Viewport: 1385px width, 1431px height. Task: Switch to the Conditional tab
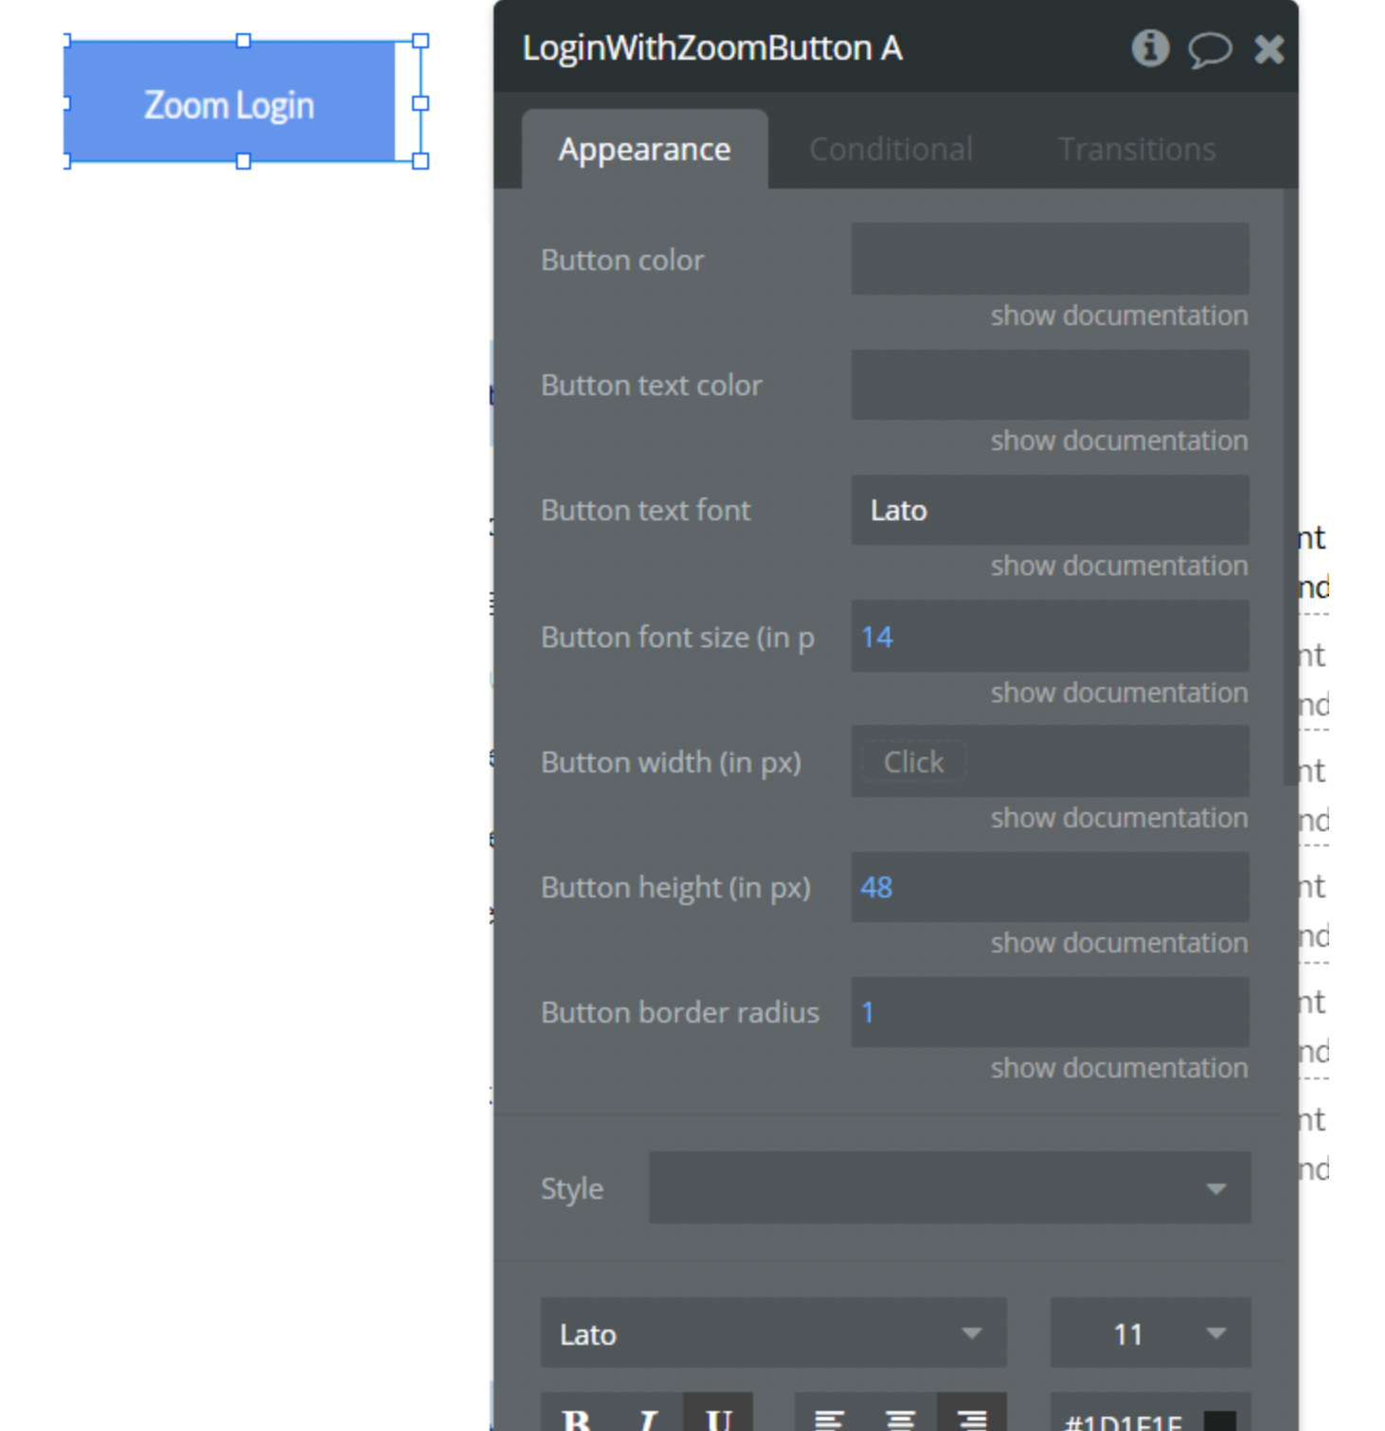coord(890,149)
